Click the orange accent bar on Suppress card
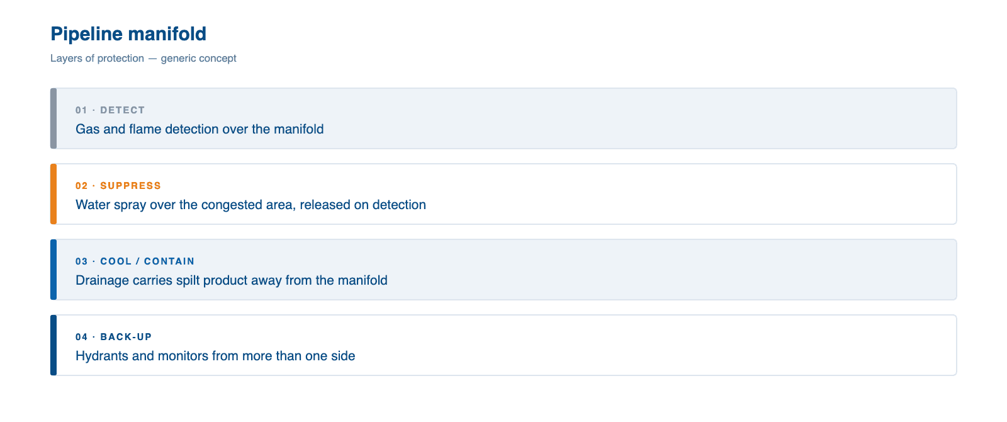The image size is (1007, 422). 53,194
